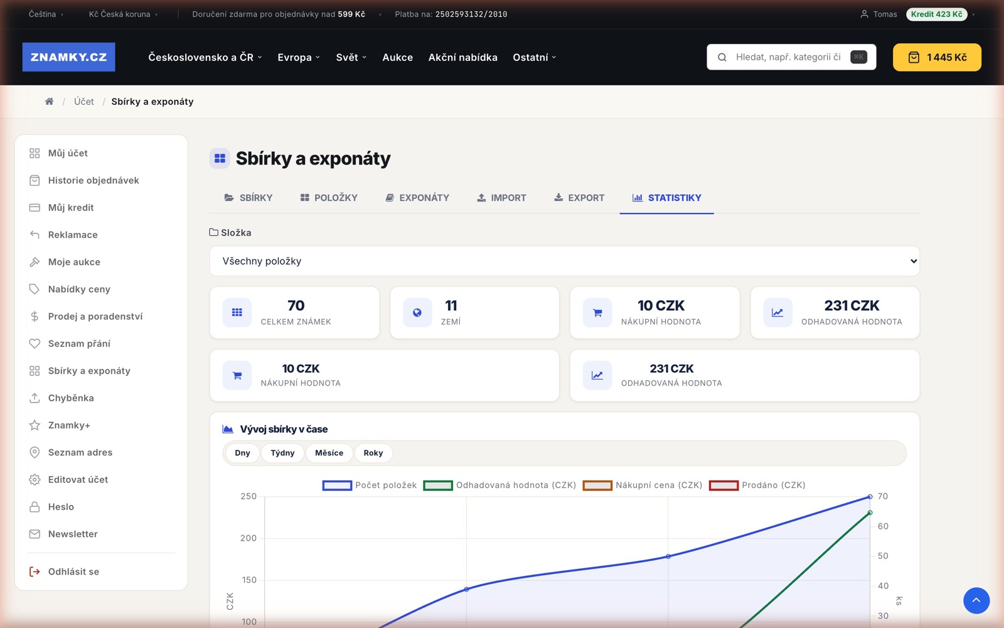
Task: Click the Seznam adres map pin icon
Action: 35,453
